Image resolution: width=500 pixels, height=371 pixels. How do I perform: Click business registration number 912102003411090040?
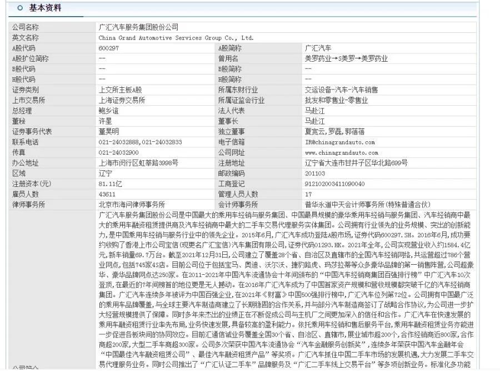[334, 184]
